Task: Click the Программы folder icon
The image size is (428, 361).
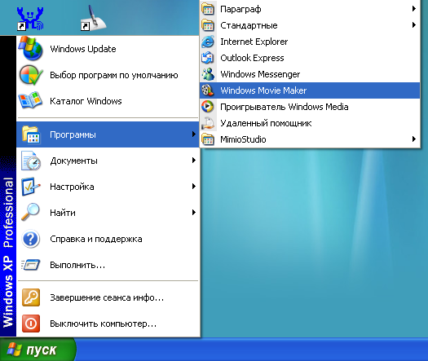Action: (x=31, y=134)
